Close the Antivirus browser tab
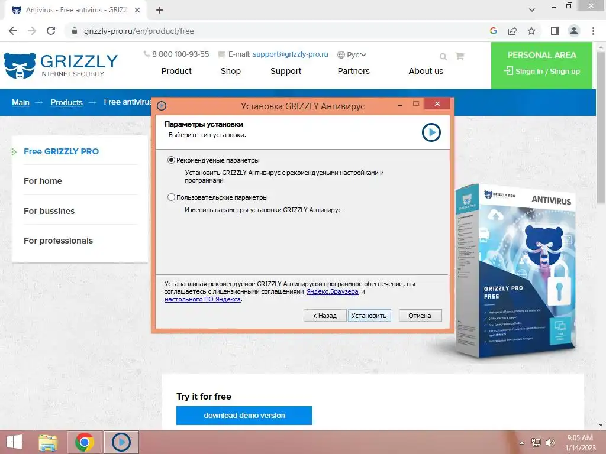Viewport: 606px width, 454px height. [x=137, y=10]
